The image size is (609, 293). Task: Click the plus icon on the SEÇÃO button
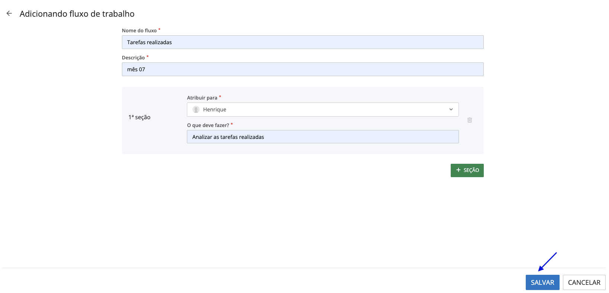(458, 170)
